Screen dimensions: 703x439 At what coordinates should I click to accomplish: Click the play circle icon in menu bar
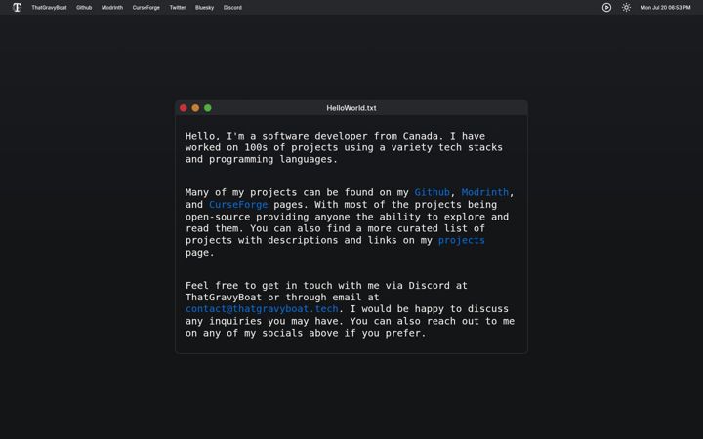pos(606,7)
